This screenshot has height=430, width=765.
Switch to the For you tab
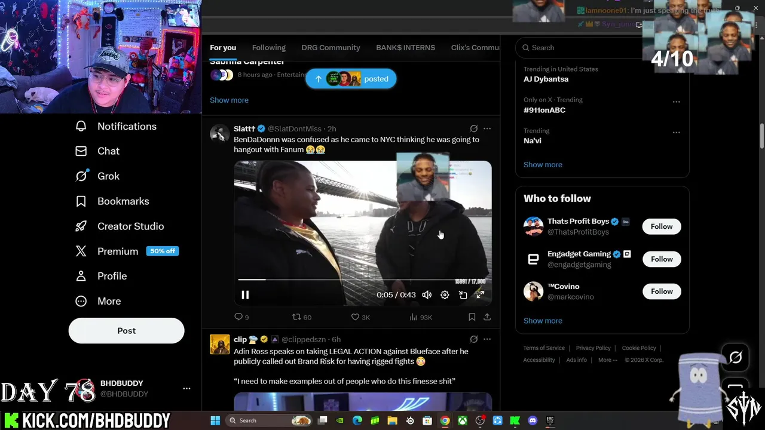[223, 48]
